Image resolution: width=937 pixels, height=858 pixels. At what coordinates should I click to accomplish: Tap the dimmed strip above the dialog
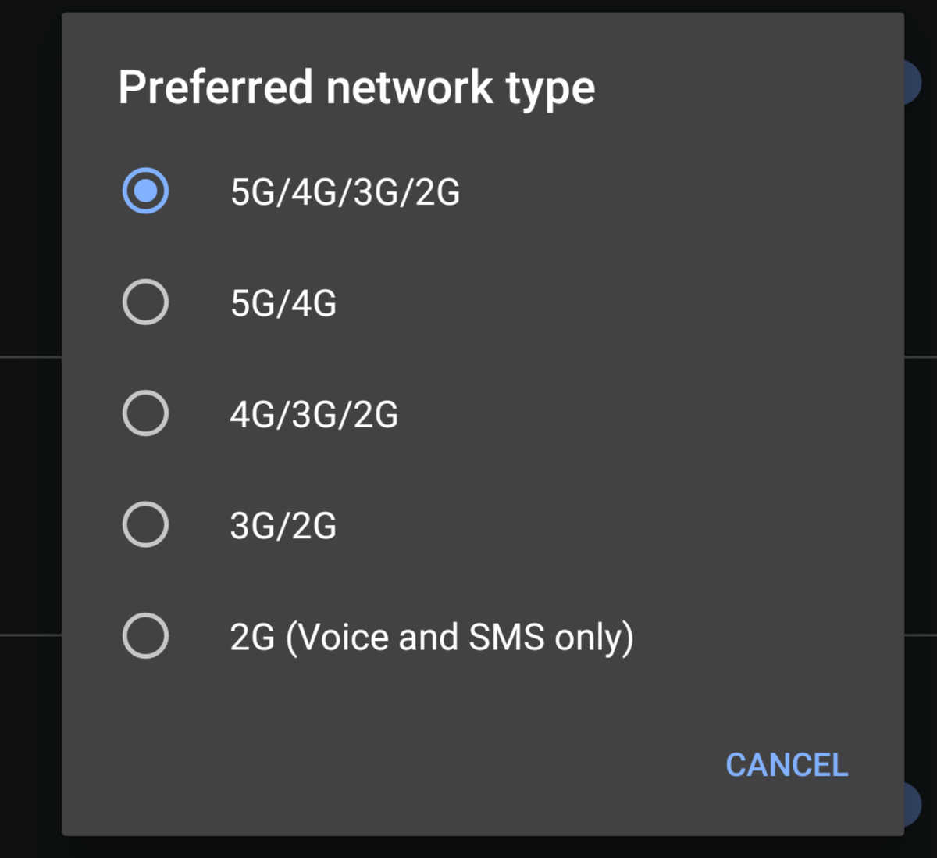[468, 5]
